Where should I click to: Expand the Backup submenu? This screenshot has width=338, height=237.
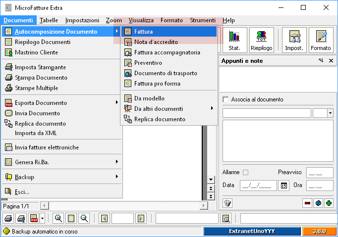coord(116,177)
